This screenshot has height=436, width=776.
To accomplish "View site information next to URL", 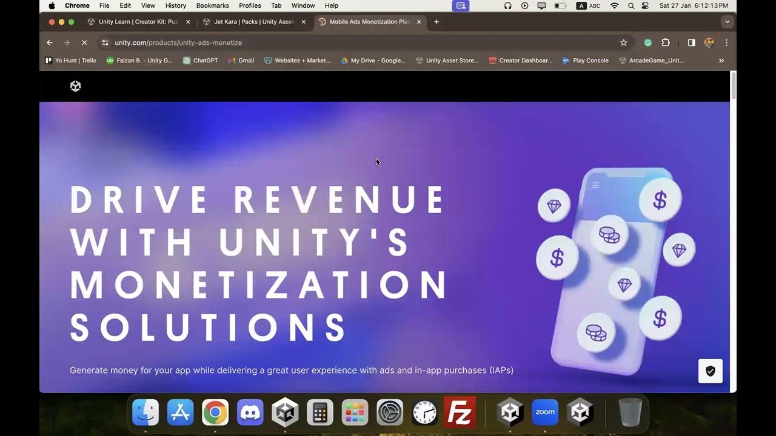I will coord(105,42).
